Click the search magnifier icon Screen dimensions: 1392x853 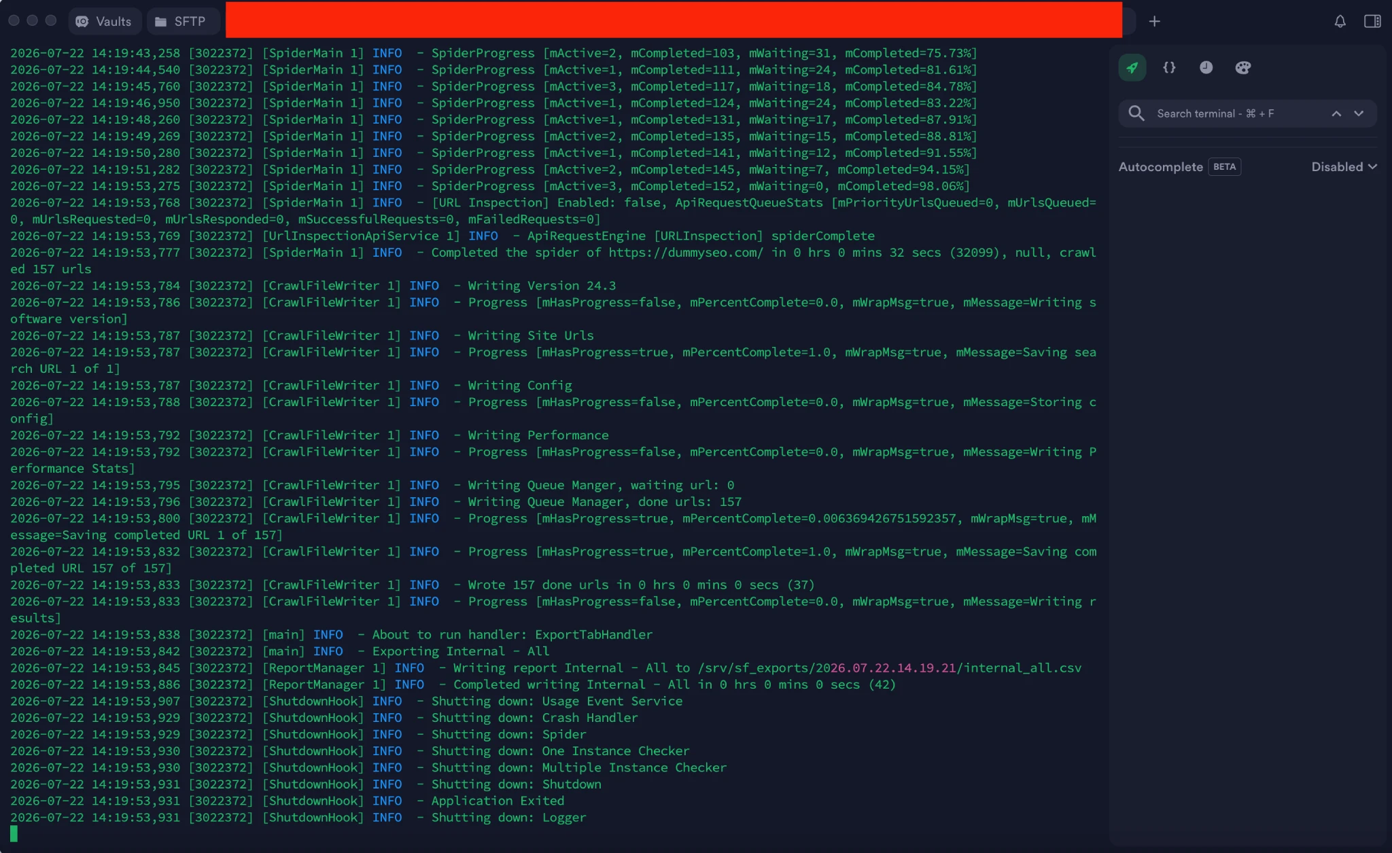[1136, 113]
